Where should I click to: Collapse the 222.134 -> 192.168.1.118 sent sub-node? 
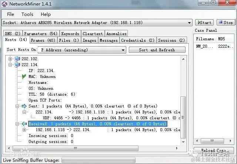coord(24,112)
